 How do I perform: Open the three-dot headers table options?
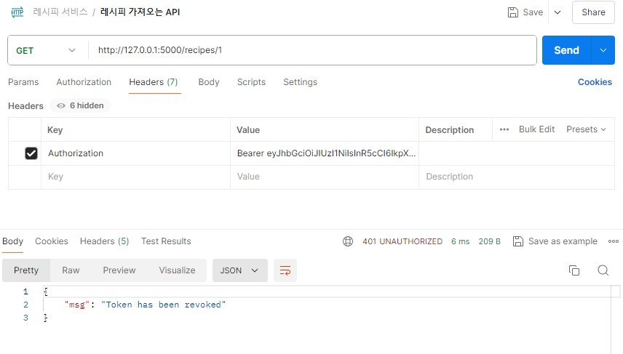[504, 129]
